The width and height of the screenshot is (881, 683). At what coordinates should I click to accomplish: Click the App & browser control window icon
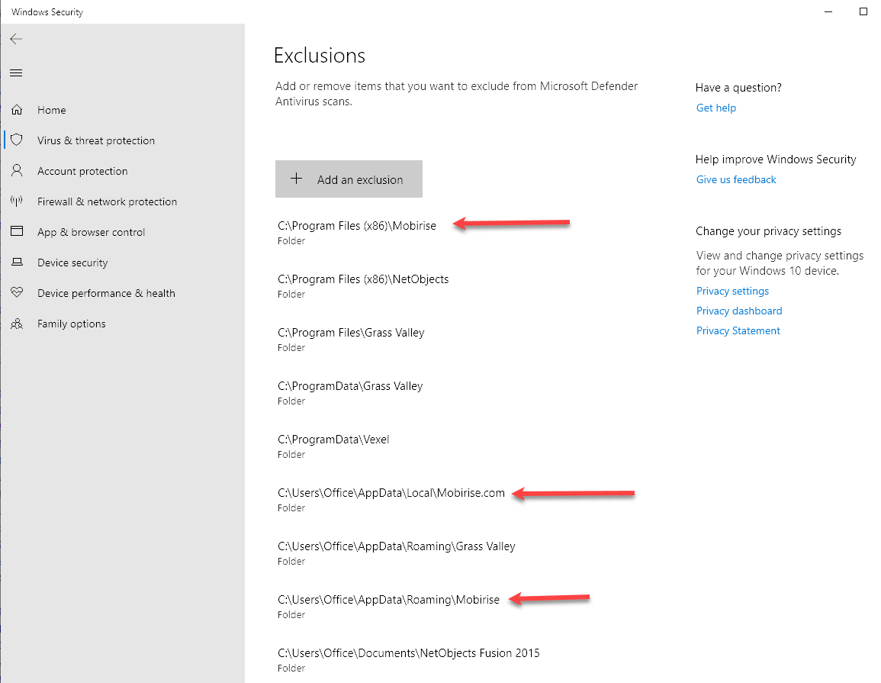17,232
